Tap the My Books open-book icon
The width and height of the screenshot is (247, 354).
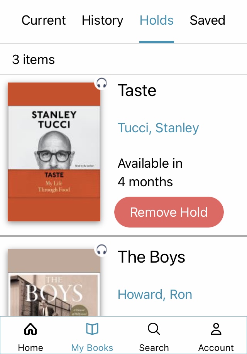click(92, 329)
